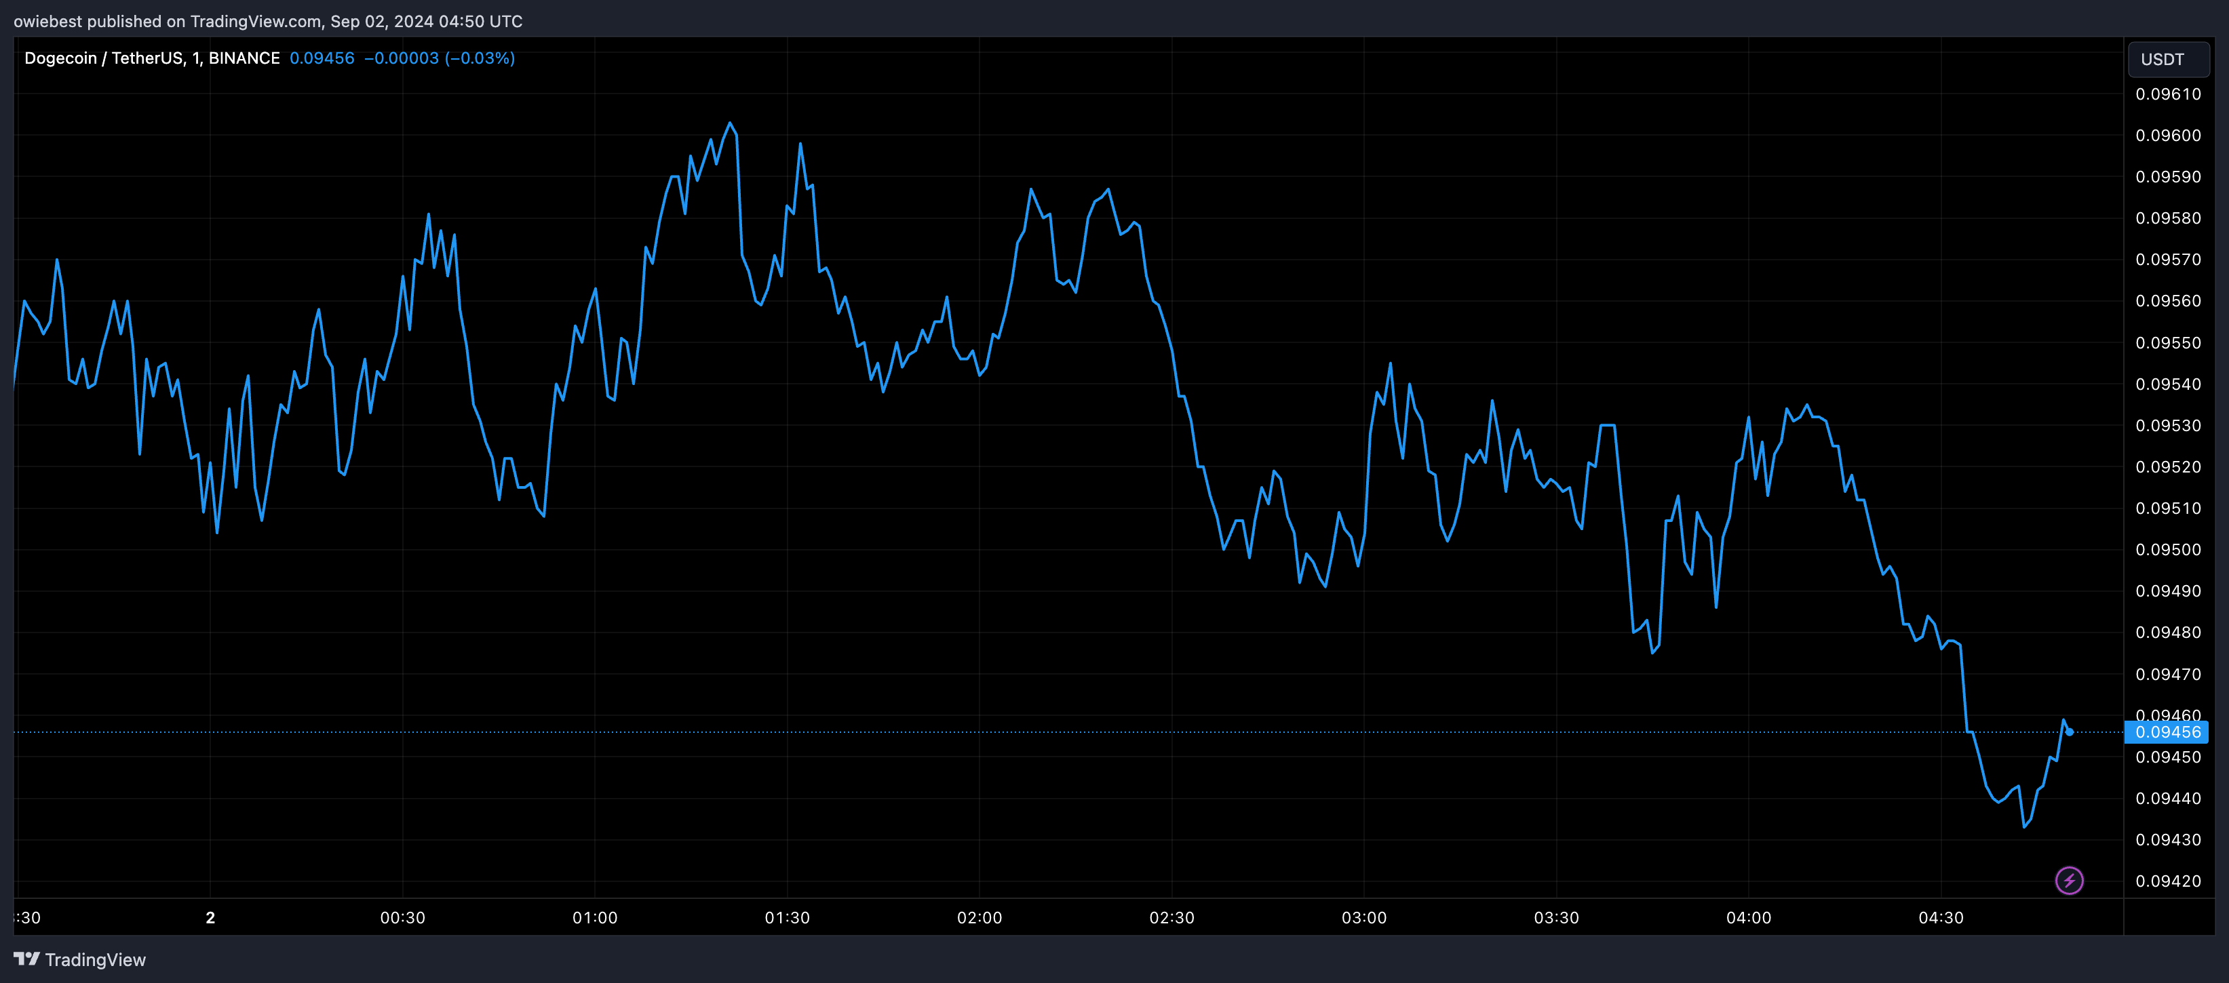
Task: Click the date label 2 on time axis
Action: (210, 917)
